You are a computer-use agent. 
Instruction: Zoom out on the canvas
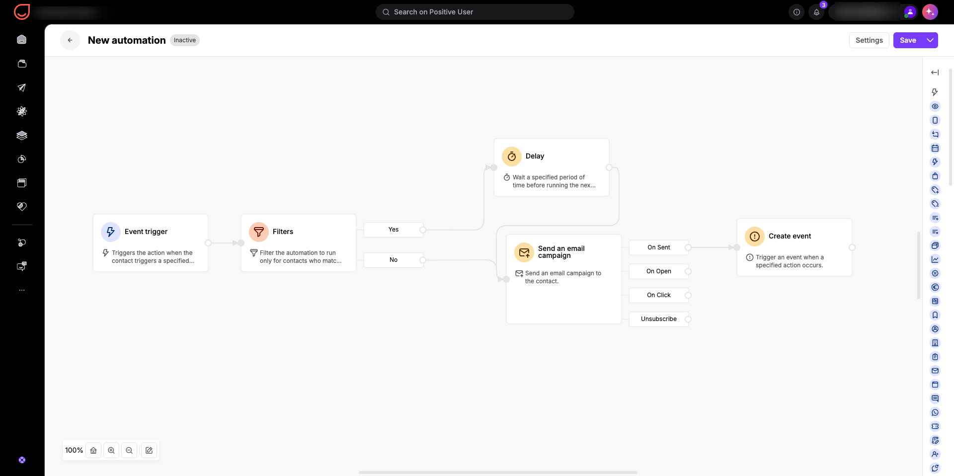click(129, 450)
